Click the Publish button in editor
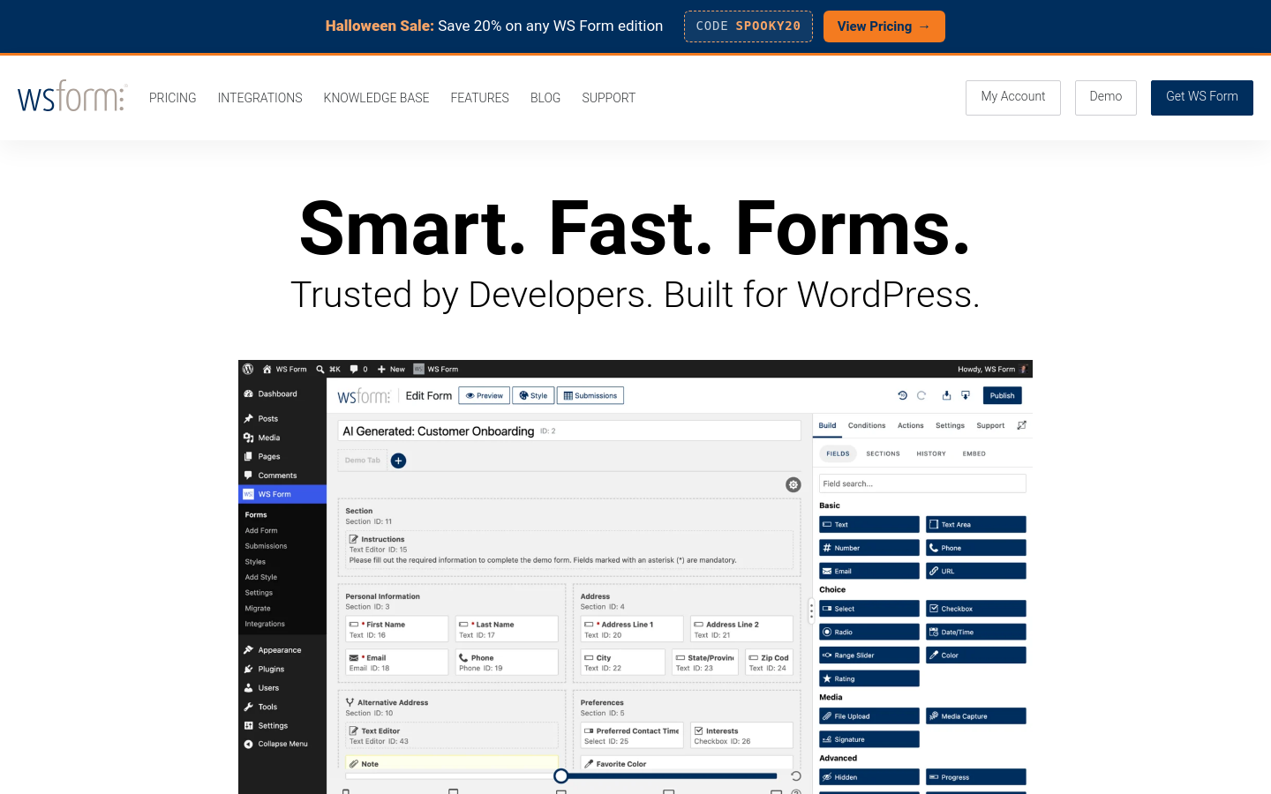1271x794 pixels. pyautogui.click(x=1003, y=395)
